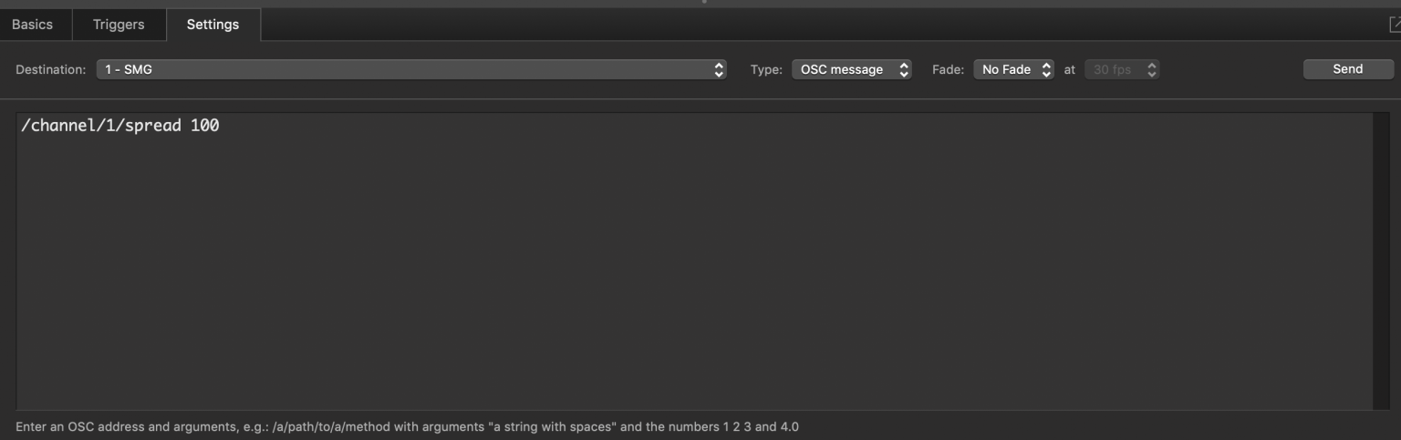Click the Send button
The image size is (1401, 440).
[x=1348, y=69]
